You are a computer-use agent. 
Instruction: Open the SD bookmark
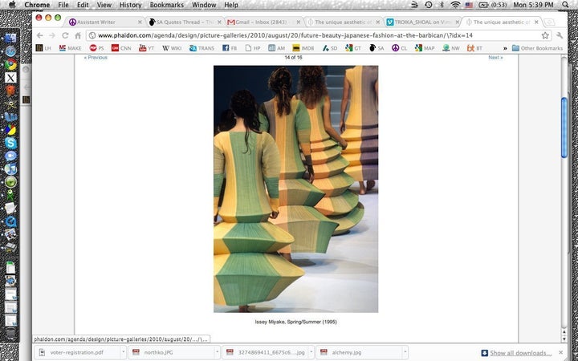point(330,48)
